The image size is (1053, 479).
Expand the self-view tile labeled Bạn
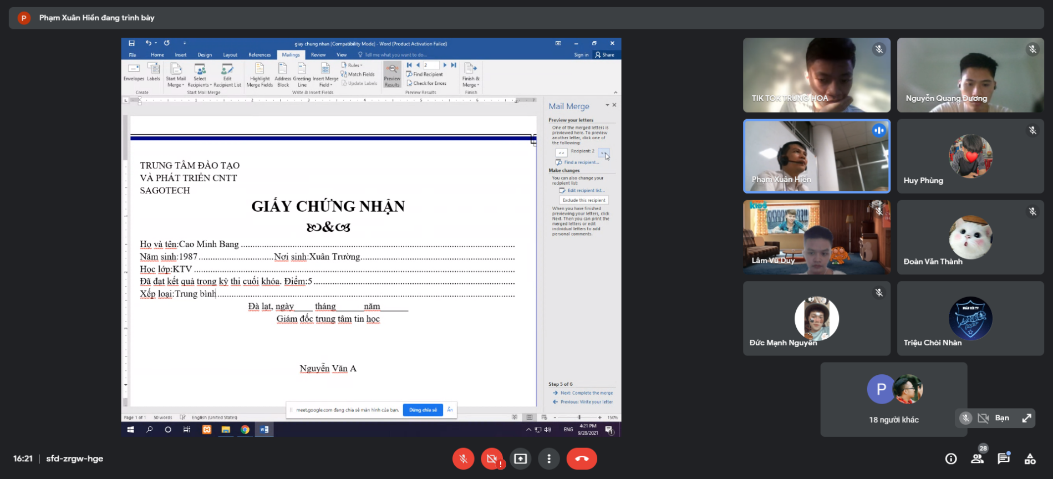[1026, 418]
